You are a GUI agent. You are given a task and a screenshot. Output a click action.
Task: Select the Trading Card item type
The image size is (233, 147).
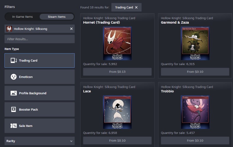point(40,60)
